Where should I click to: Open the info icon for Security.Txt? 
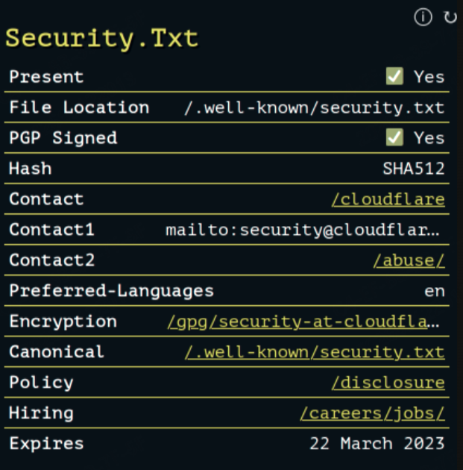(x=423, y=16)
